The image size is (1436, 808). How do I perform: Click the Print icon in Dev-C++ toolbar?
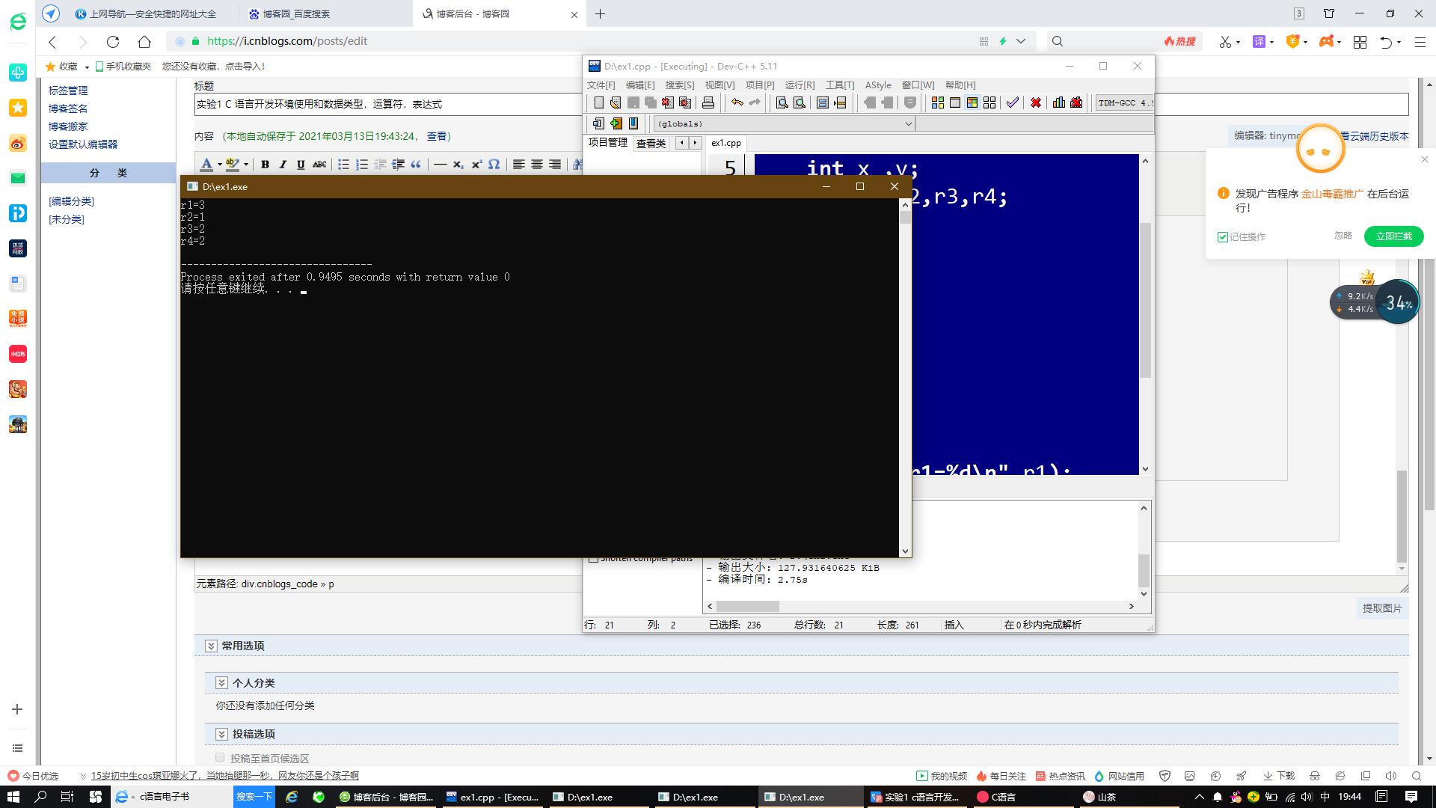point(708,102)
